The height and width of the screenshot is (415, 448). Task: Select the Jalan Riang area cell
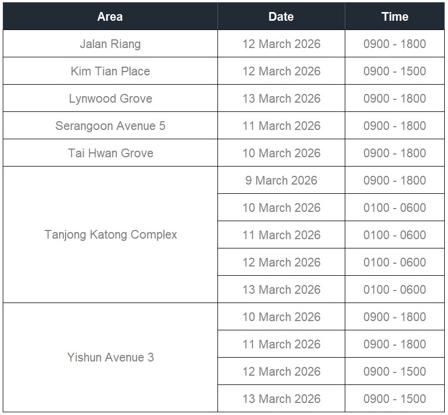[110, 44]
